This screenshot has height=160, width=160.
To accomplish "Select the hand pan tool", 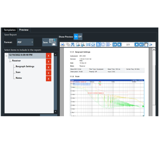I will pyautogui.click(x=146, y=45).
